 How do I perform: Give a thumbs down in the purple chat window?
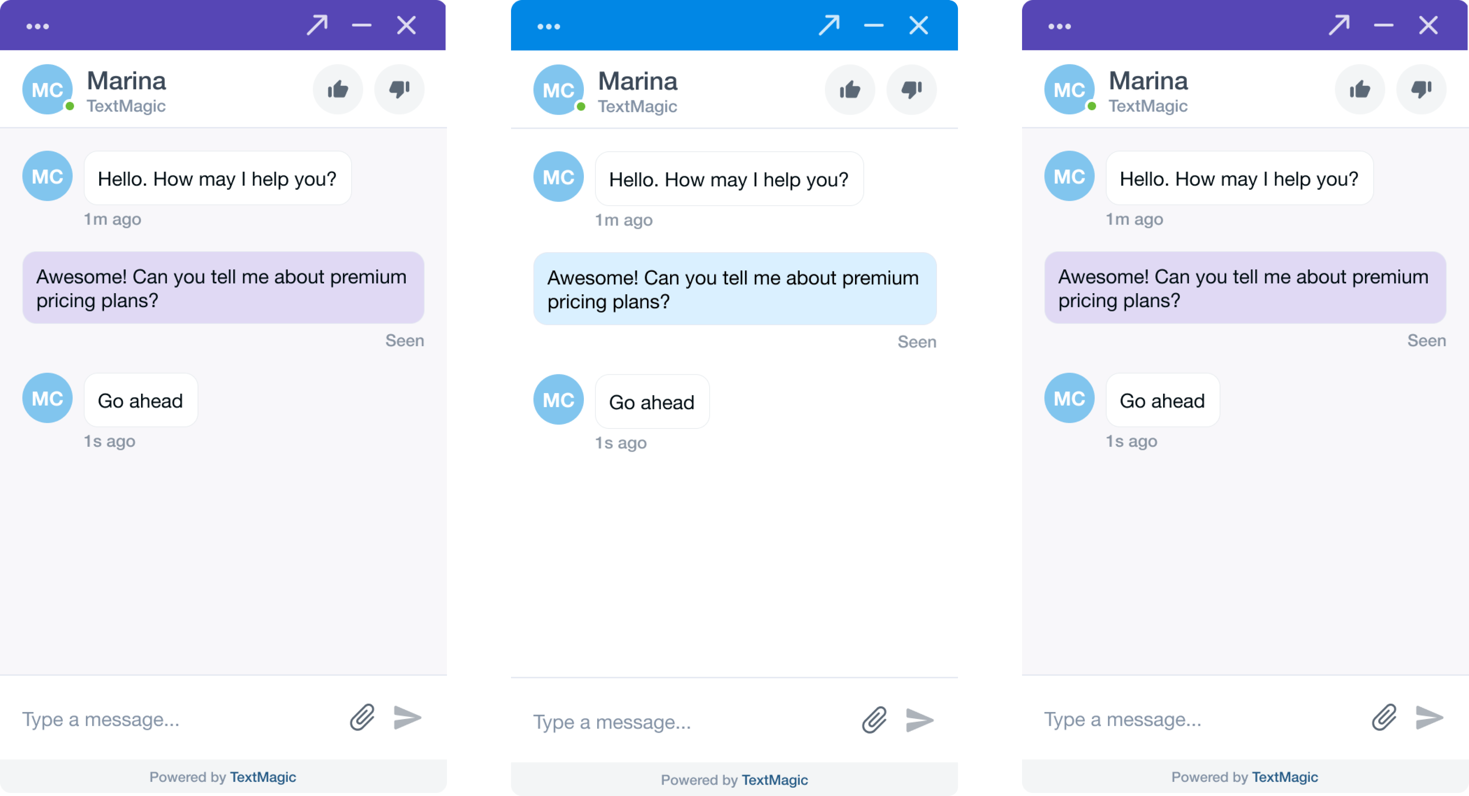click(x=399, y=89)
